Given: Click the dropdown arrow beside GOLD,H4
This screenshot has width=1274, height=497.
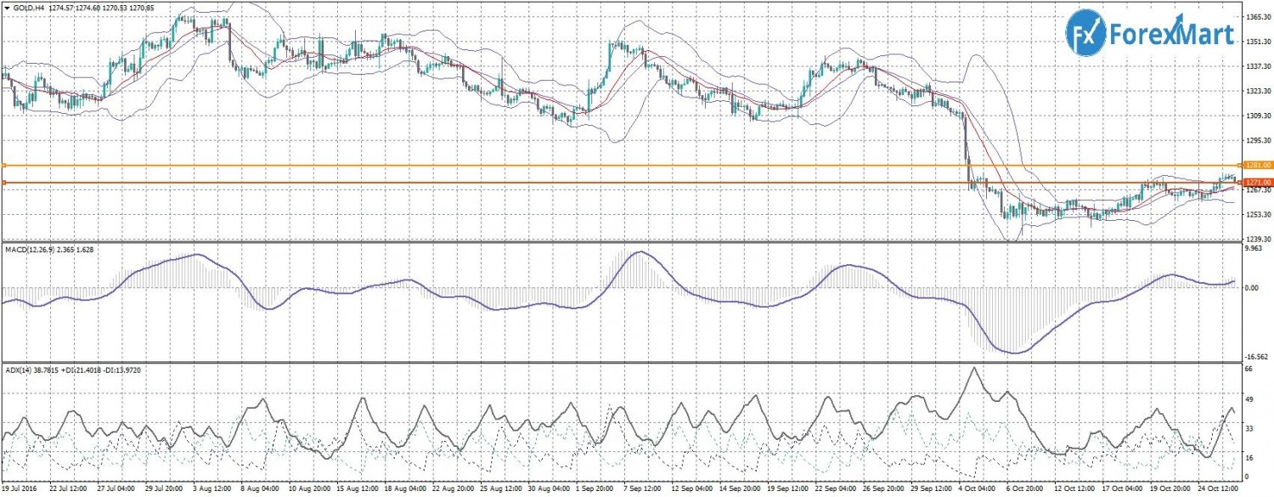Looking at the screenshot, I should coord(6,7).
